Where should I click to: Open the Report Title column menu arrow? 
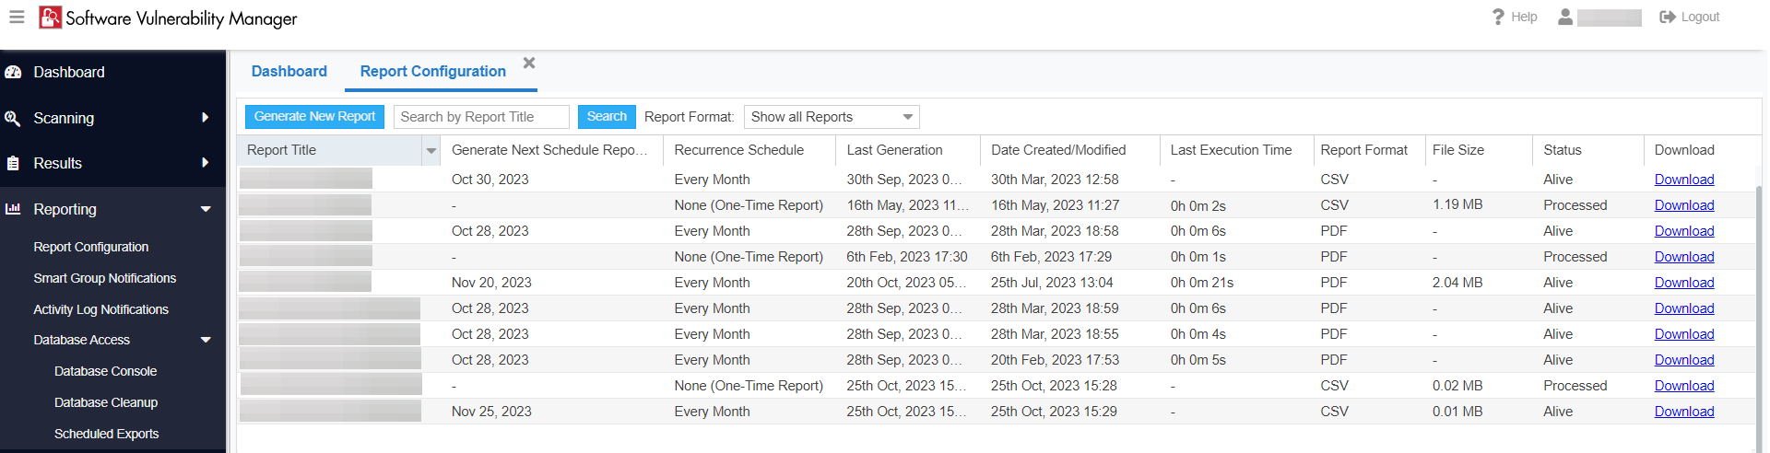(431, 150)
